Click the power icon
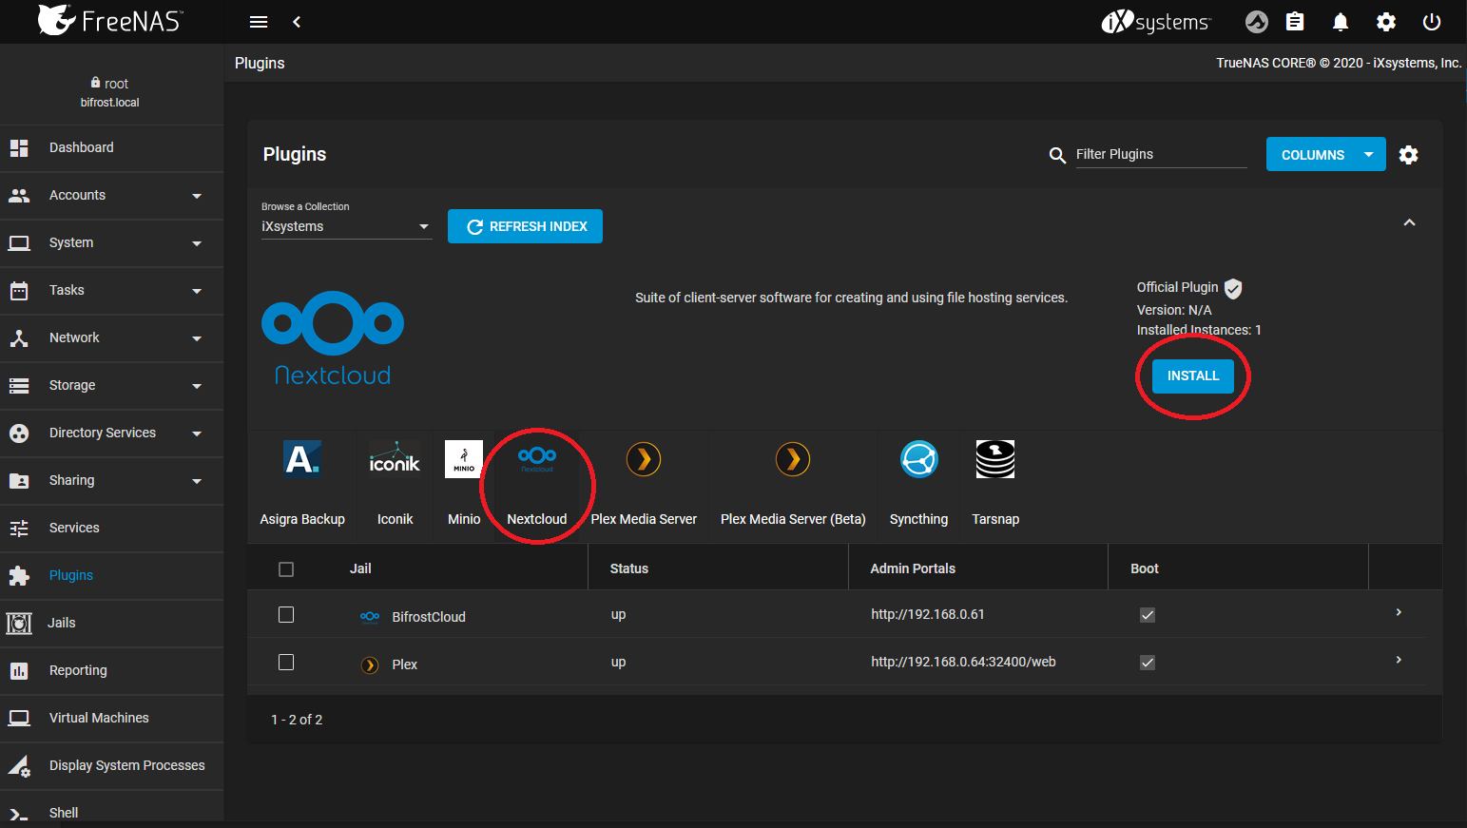The width and height of the screenshot is (1467, 828). tap(1432, 22)
